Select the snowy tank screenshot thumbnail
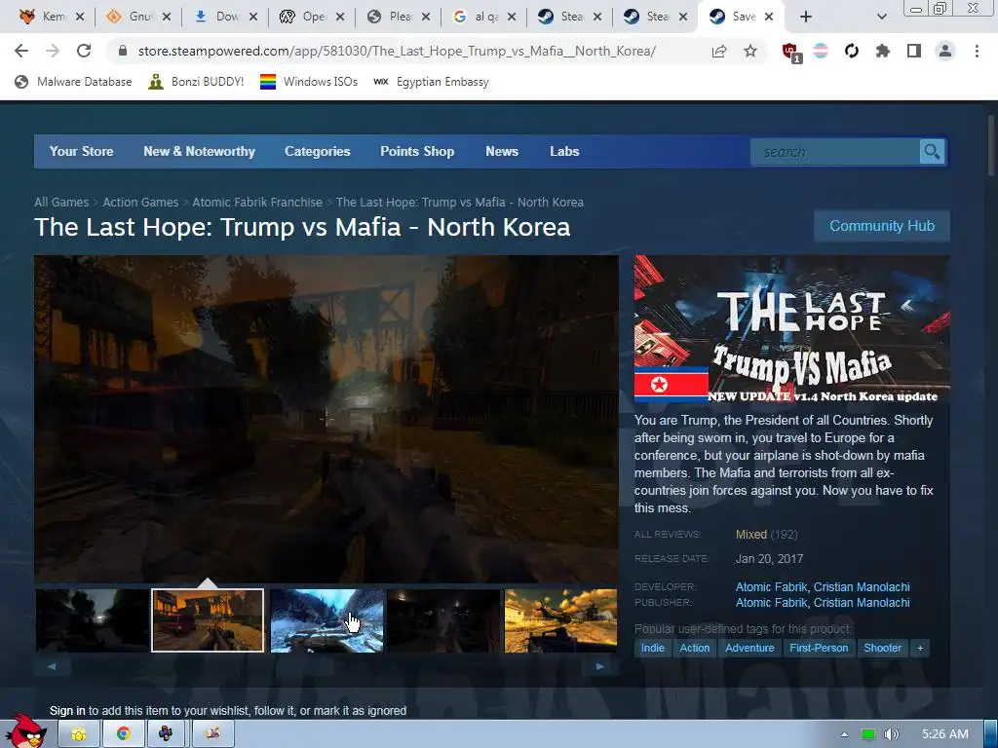The width and height of the screenshot is (998, 748). (x=326, y=620)
